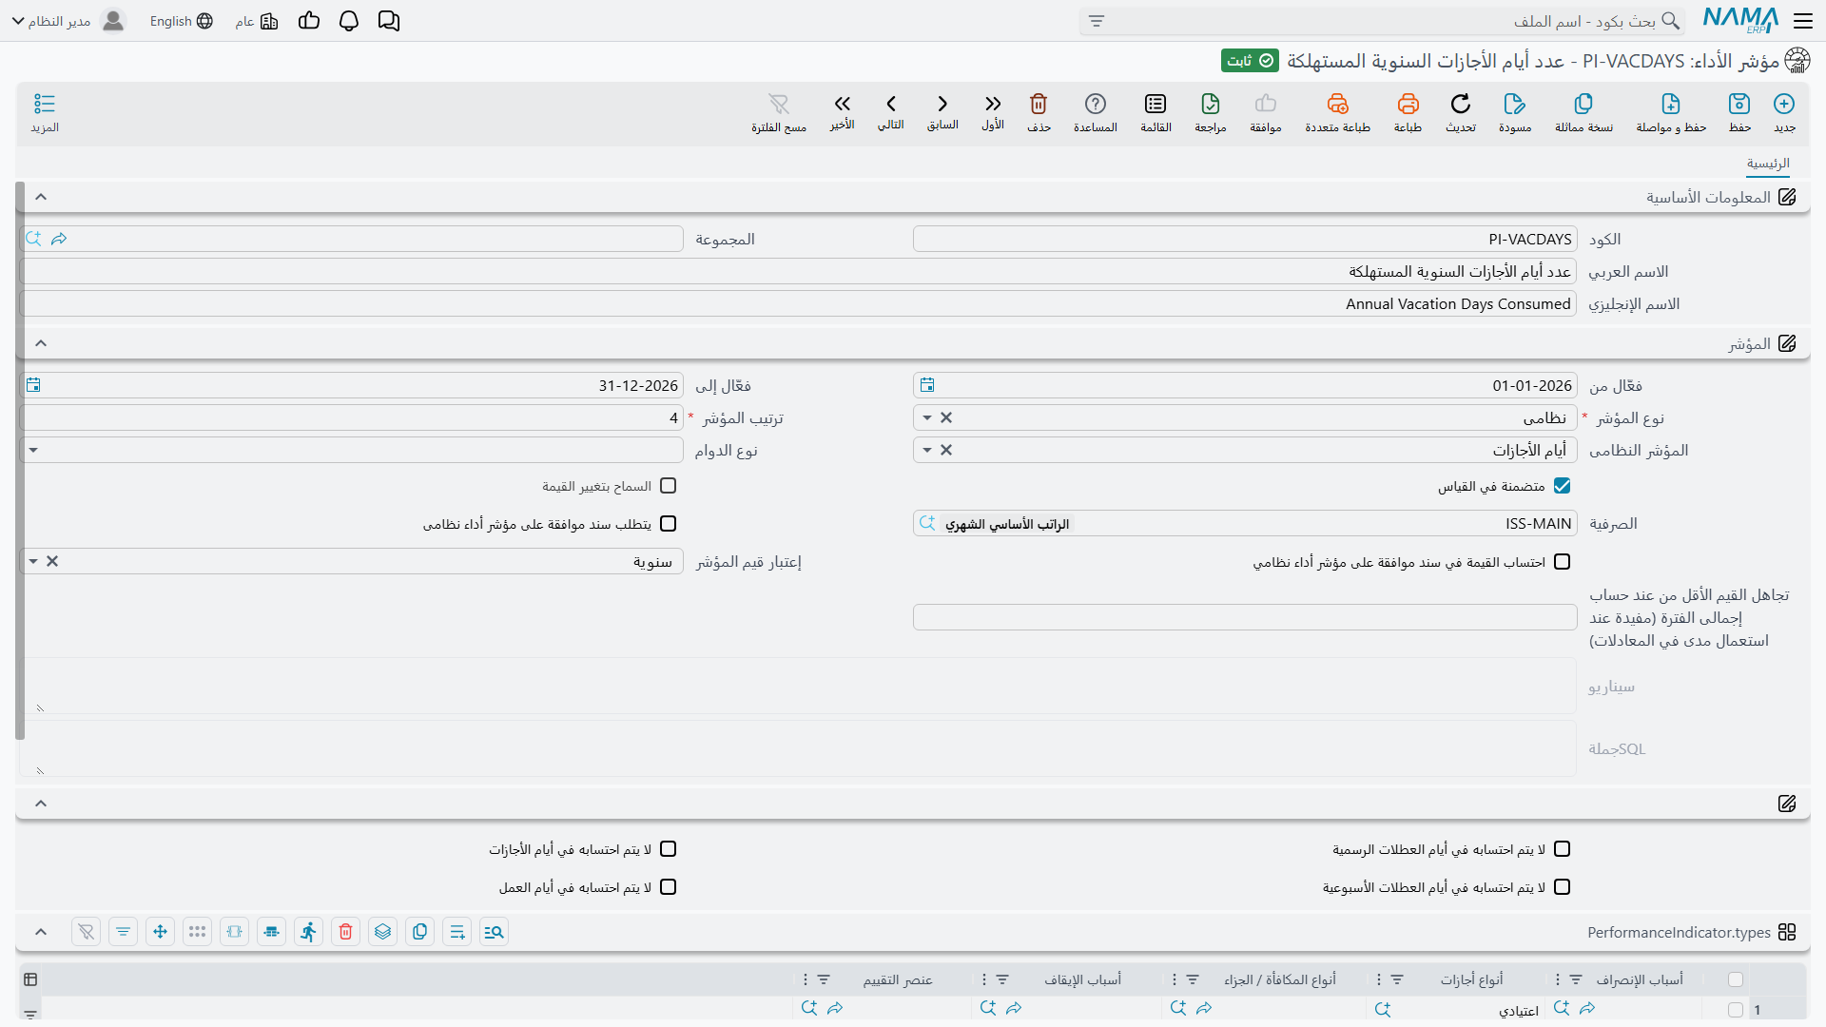1826x1027 pixels.
Task: Check لا يتم احتسابه في أيام العطلات الرسمية
Action: 1562,849
